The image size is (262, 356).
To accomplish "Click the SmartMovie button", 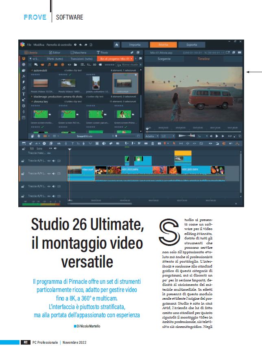I will click(x=84, y=136).
